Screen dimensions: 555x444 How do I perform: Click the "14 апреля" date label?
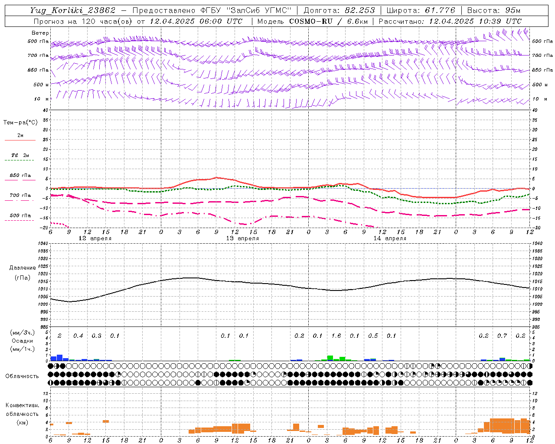(x=390, y=238)
